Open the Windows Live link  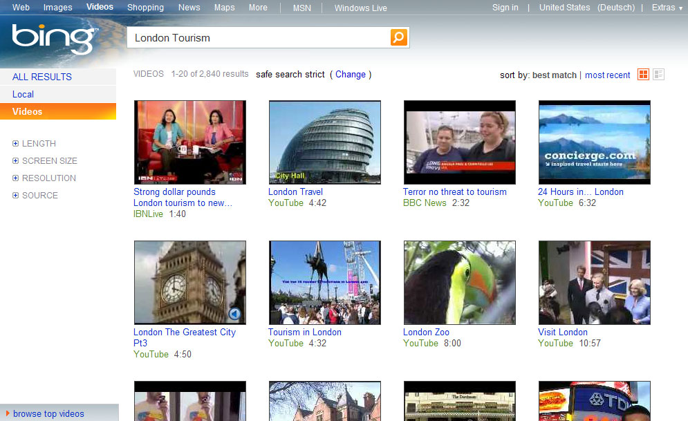click(x=361, y=8)
